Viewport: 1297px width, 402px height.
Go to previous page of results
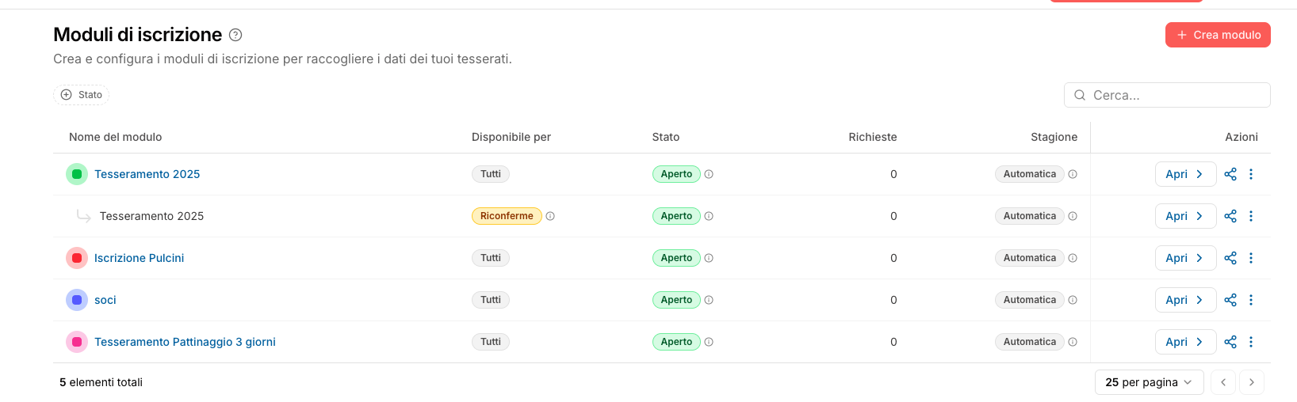pyautogui.click(x=1223, y=382)
